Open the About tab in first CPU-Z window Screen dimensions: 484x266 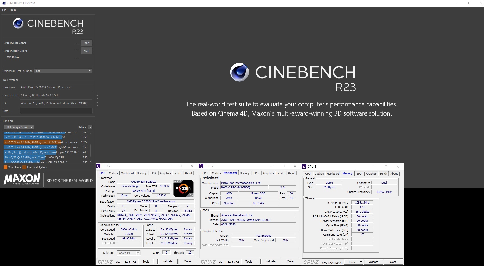point(188,173)
